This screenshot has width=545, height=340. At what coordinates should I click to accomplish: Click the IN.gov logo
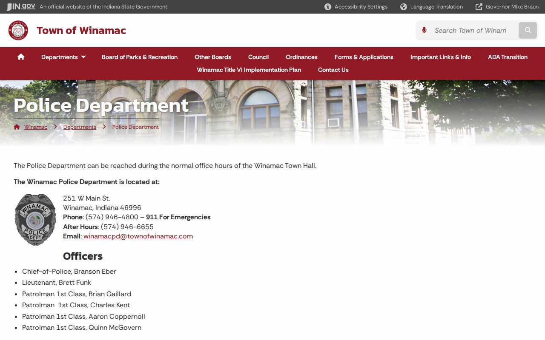coord(21,6)
